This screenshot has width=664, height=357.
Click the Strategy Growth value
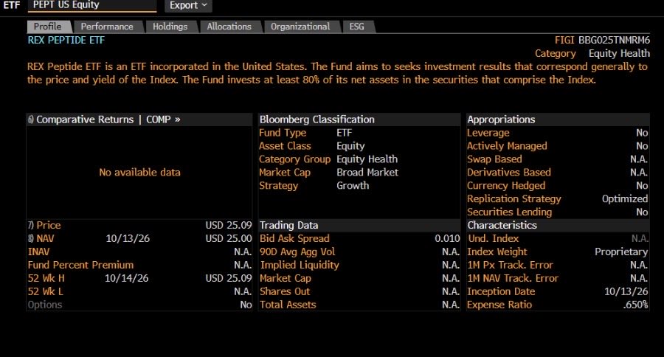click(353, 185)
